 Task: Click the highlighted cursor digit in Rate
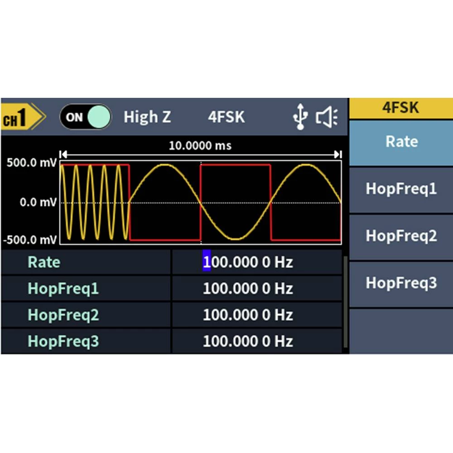tap(207, 262)
